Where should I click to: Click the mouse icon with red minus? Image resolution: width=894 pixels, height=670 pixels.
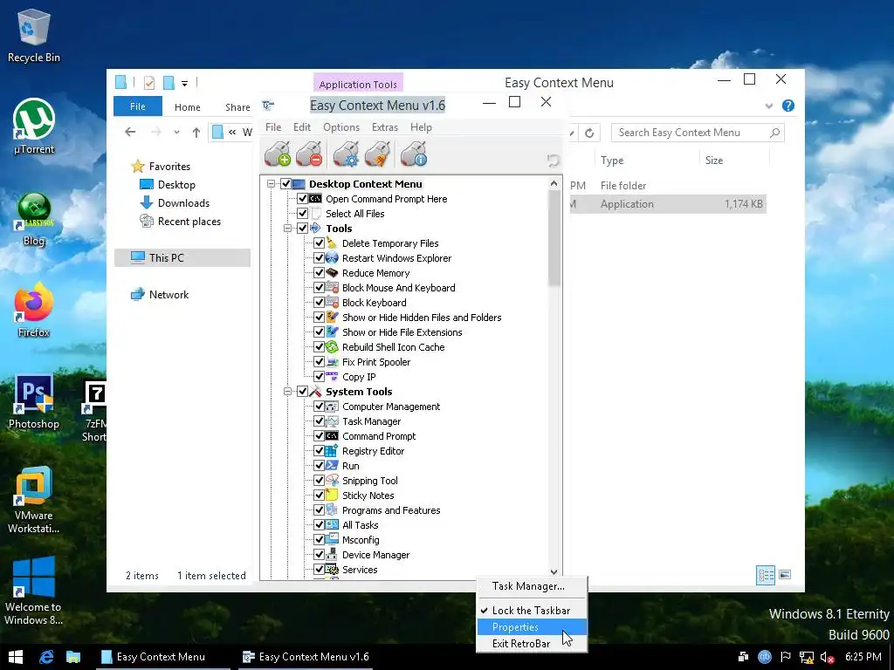pyautogui.click(x=310, y=154)
